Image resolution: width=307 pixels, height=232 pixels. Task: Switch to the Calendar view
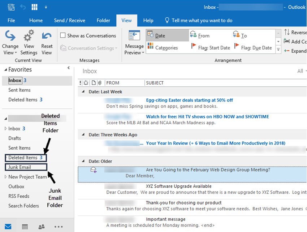[25, 226]
